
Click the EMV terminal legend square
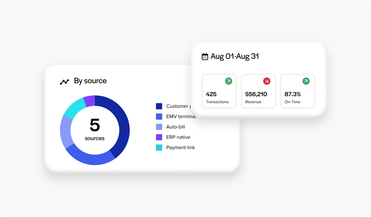pos(159,117)
